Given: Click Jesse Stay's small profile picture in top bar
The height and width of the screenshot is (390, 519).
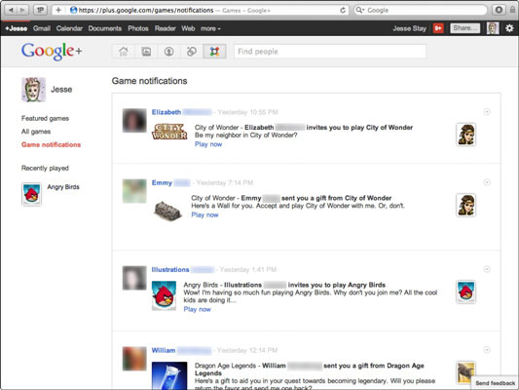Looking at the screenshot, I should coord(493,28).
